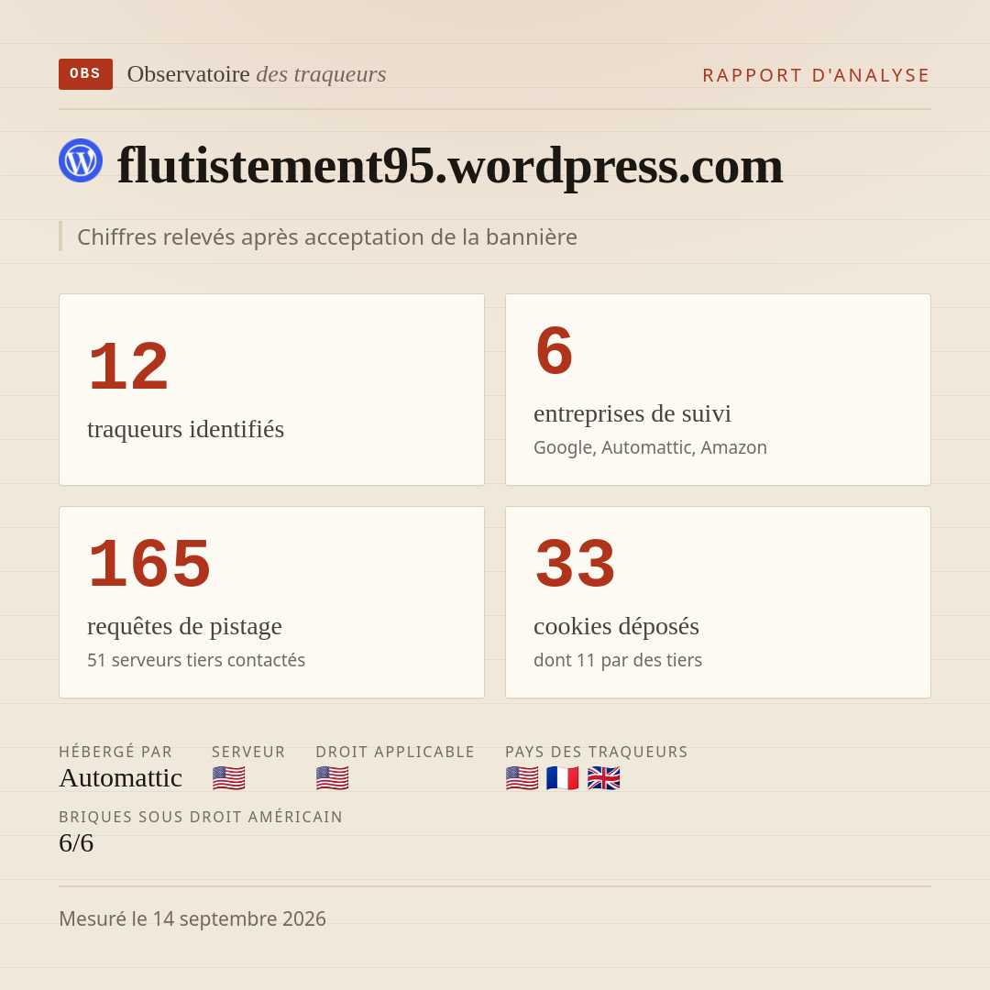Click the red OBS logo badge
Screen dimensions: 990x990
85,74
